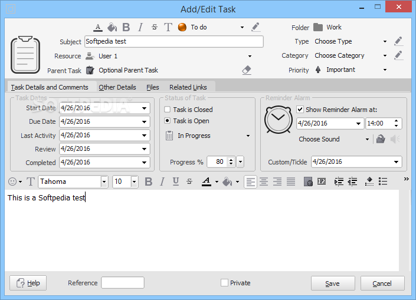Open the Files tab
The height and width of the screenshot is (300, 416).
click(153, 87)
